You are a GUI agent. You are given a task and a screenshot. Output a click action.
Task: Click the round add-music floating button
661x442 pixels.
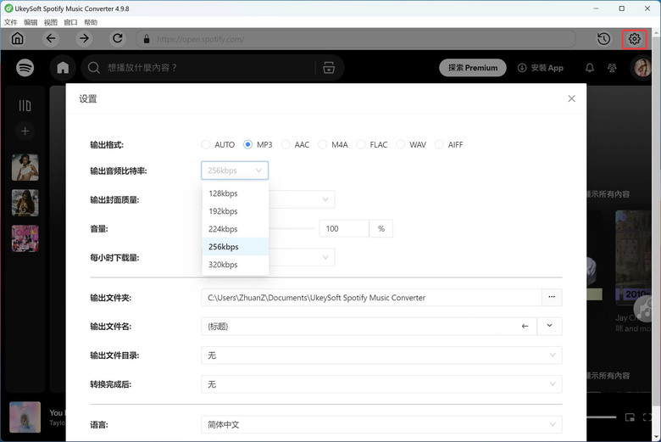tap(644, 309)
